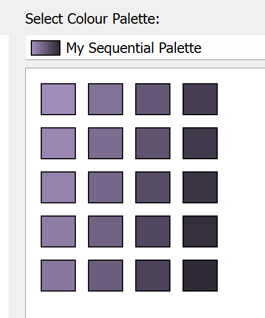
Task: Pick the darkest swatch in the bottom row
Action: pos(200,276)
